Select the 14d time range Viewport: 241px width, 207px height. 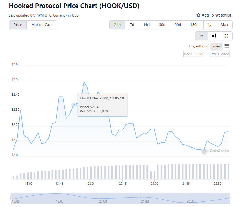146,25
